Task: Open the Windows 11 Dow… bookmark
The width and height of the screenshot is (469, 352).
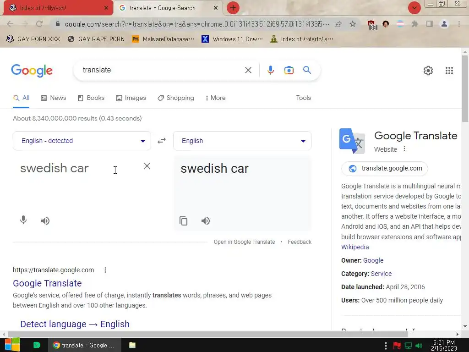Action: click(232, 39)
